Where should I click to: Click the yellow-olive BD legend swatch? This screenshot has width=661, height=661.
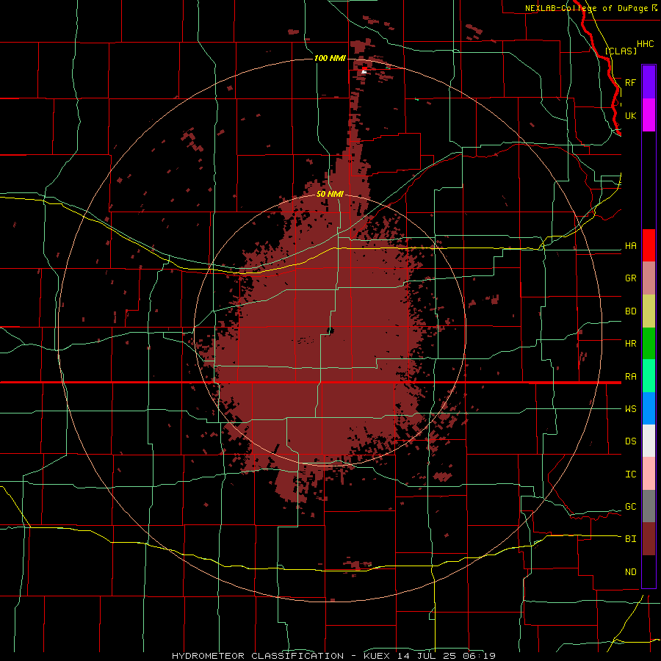coord(649,311)
